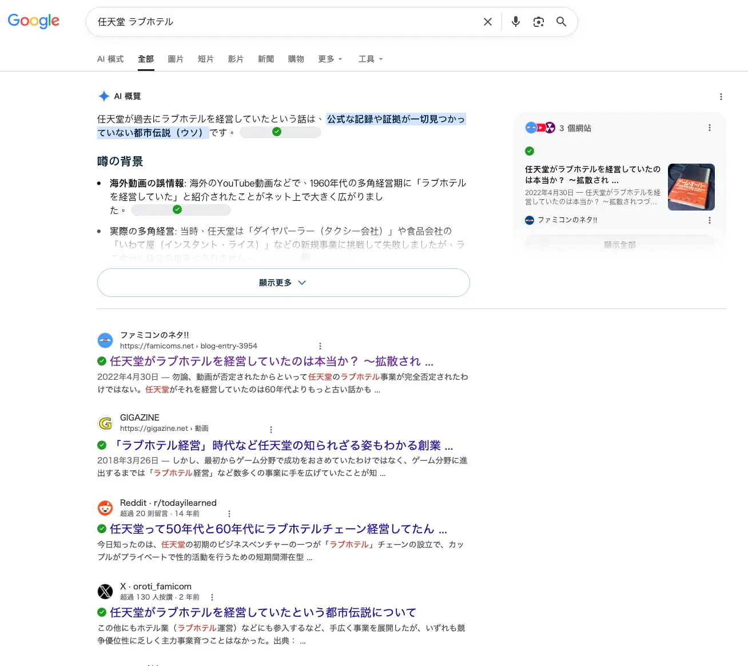Click Reddit · r/todayilearned site name
This screenshot has height=666, width=748.
168,503
